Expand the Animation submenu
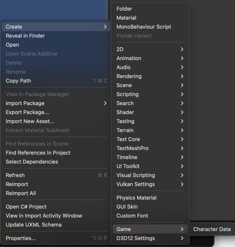 (129, 58)
